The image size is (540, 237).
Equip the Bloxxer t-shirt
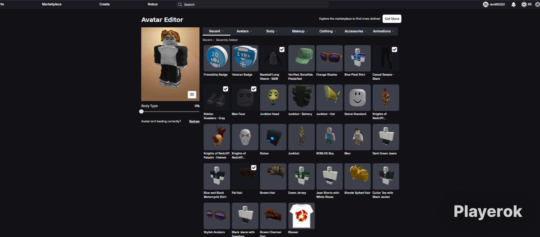coord(301,216)
